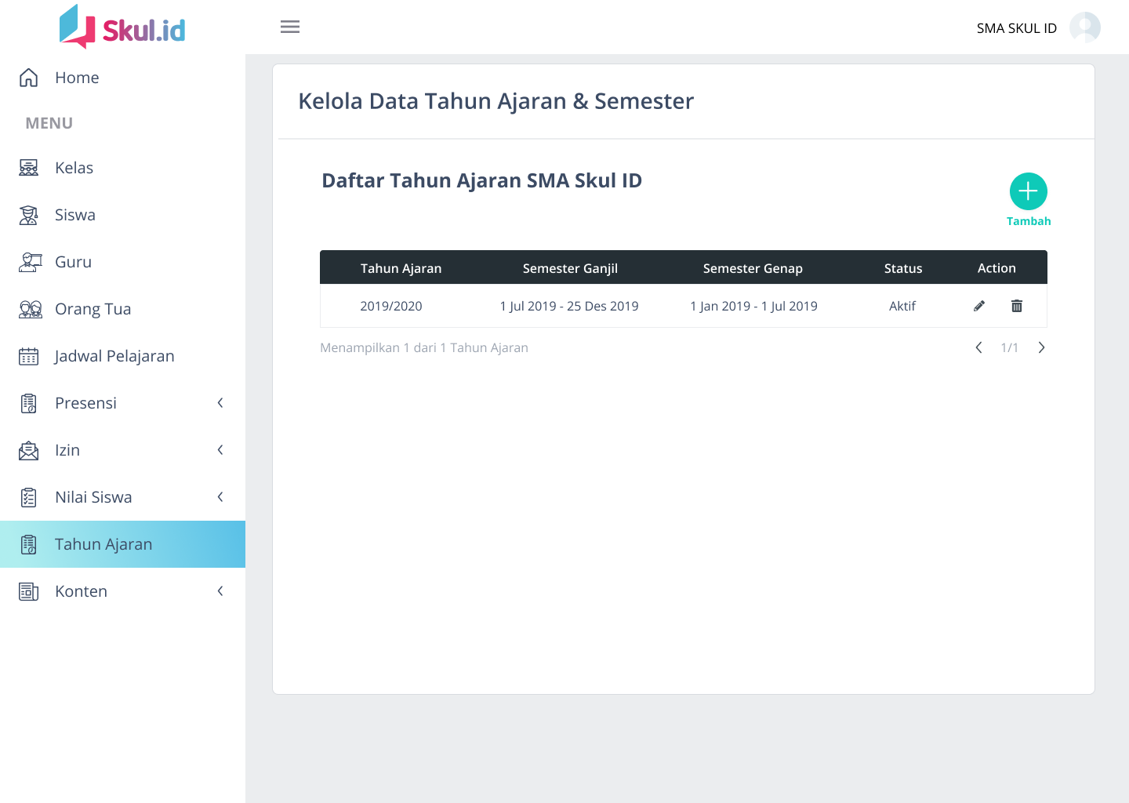Open the user profile avatar
Viewport: 1129px width, 803px height.
pyautogui.click(x=1085, y=27)
